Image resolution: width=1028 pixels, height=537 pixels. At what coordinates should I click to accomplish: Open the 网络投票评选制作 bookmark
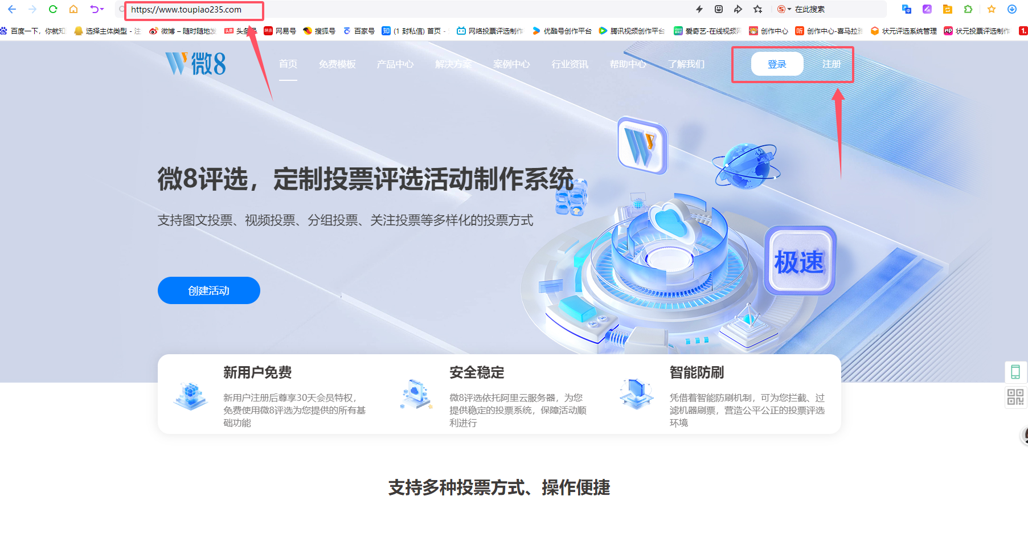(490, 31)
